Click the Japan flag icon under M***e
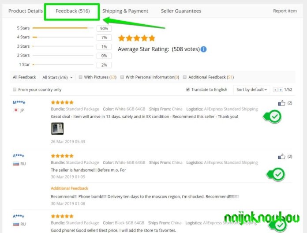Image resolution: width=307 pixels, height=233 pixels. 16,110
